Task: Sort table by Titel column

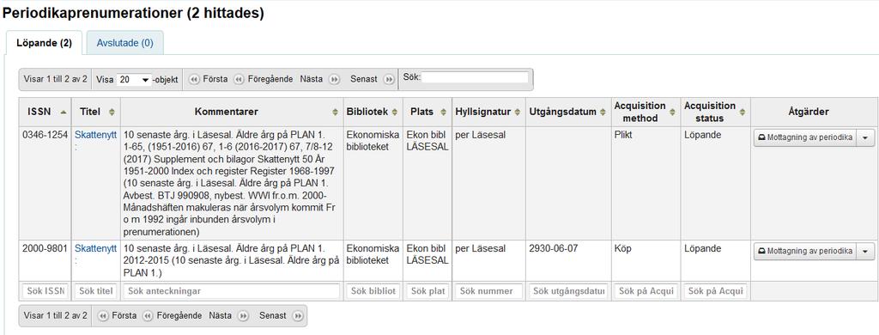Action: click(x=96, y=112)
